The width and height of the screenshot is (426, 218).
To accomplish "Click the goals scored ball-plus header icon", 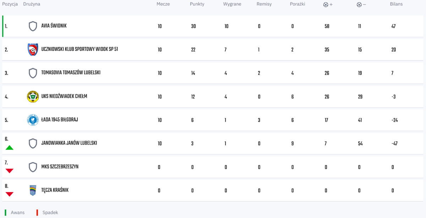I will pyautogui.click(x=328, y=5).
